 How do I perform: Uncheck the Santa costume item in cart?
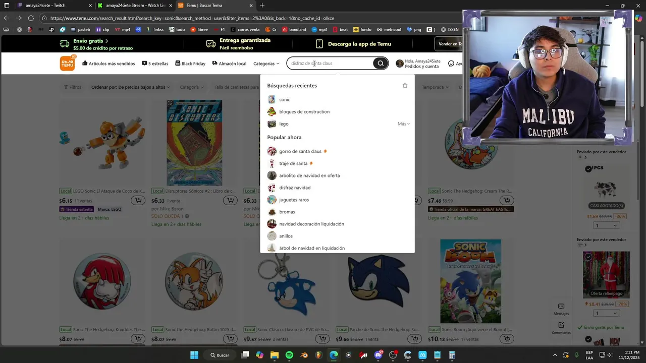pyautogui.click(x=588, y=257)
